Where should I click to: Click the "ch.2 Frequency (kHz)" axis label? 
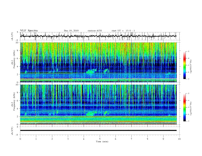pyautogui.click(x=13, y=101)
